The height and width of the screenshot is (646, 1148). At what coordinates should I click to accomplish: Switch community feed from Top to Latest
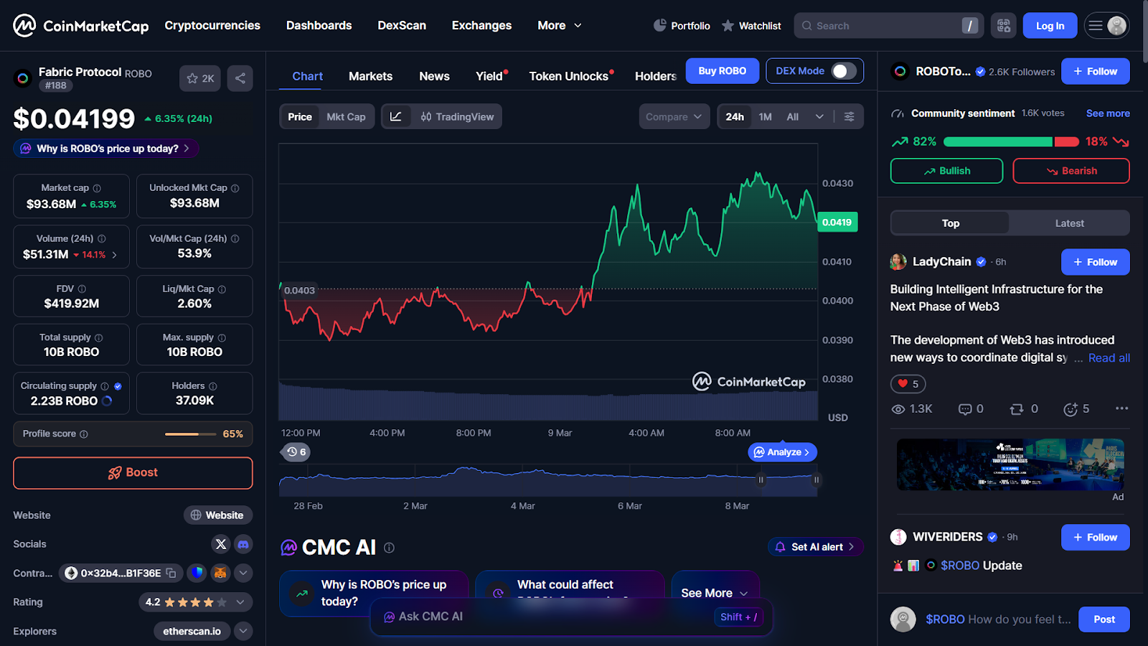pos(1068,223)
